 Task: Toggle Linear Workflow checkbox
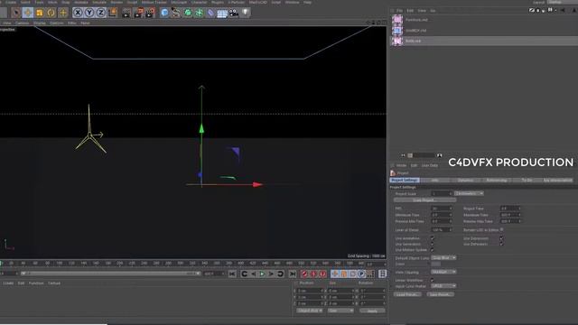tap(433, 280)
